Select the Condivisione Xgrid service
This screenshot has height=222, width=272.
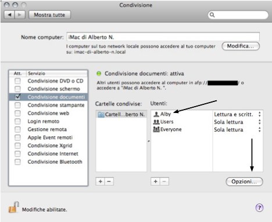tap(50, 145)
